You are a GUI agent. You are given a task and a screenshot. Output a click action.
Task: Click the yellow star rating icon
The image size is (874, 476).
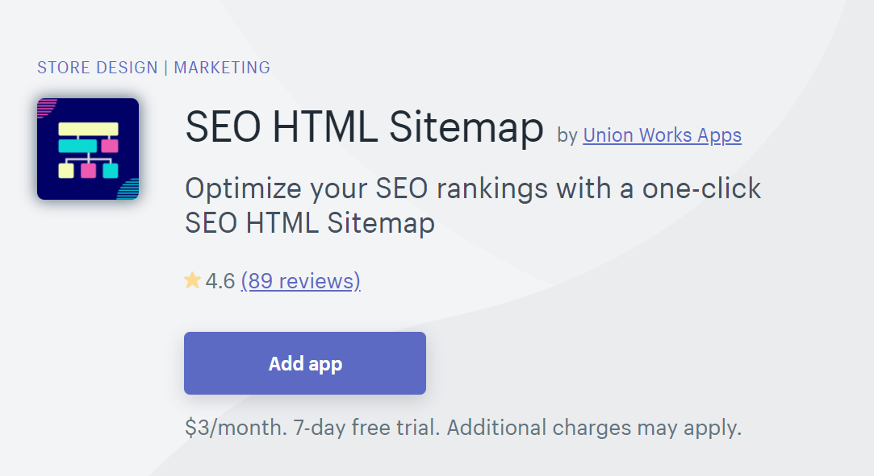pyautogui.click(x=192, y=280)
